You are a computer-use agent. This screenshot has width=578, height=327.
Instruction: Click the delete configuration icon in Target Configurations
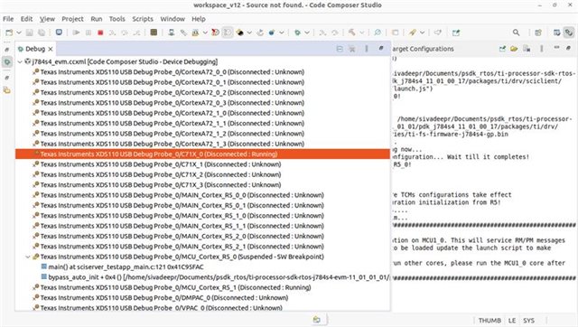pyautogui.click(x=527, y=49)
